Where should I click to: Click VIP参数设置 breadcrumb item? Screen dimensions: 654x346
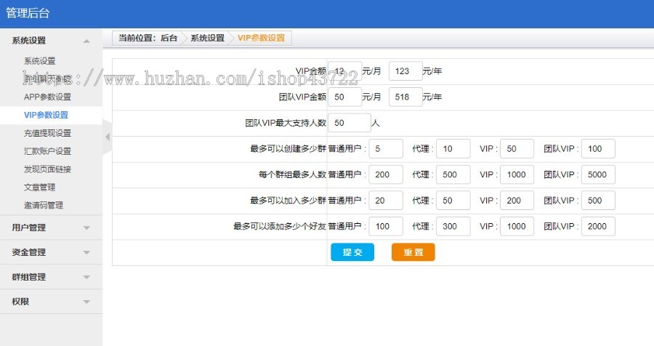(x=261, y=38)
